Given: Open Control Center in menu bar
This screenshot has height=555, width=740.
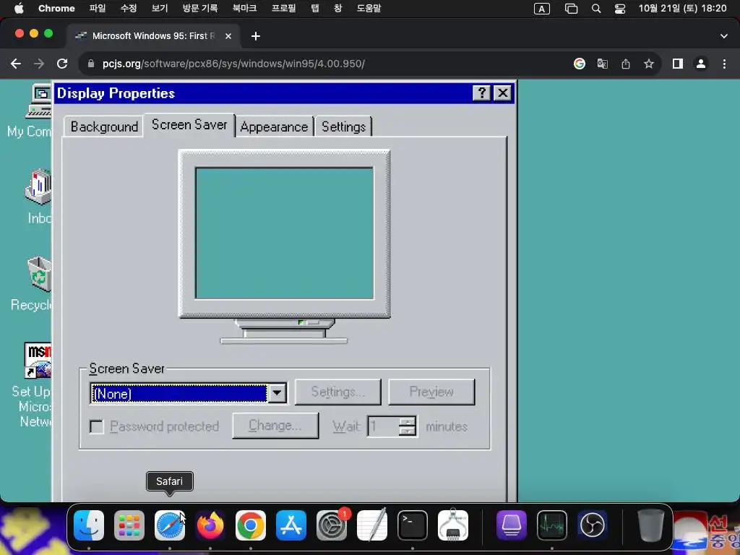Looking at the screenshot, I should point(619,9).
